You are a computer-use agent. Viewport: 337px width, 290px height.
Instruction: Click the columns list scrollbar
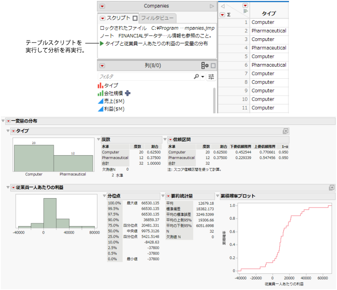click(214, 100)
